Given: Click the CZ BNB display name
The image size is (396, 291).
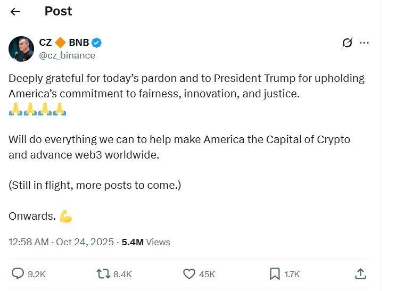Looking at the screenshot, I should 64,43.
